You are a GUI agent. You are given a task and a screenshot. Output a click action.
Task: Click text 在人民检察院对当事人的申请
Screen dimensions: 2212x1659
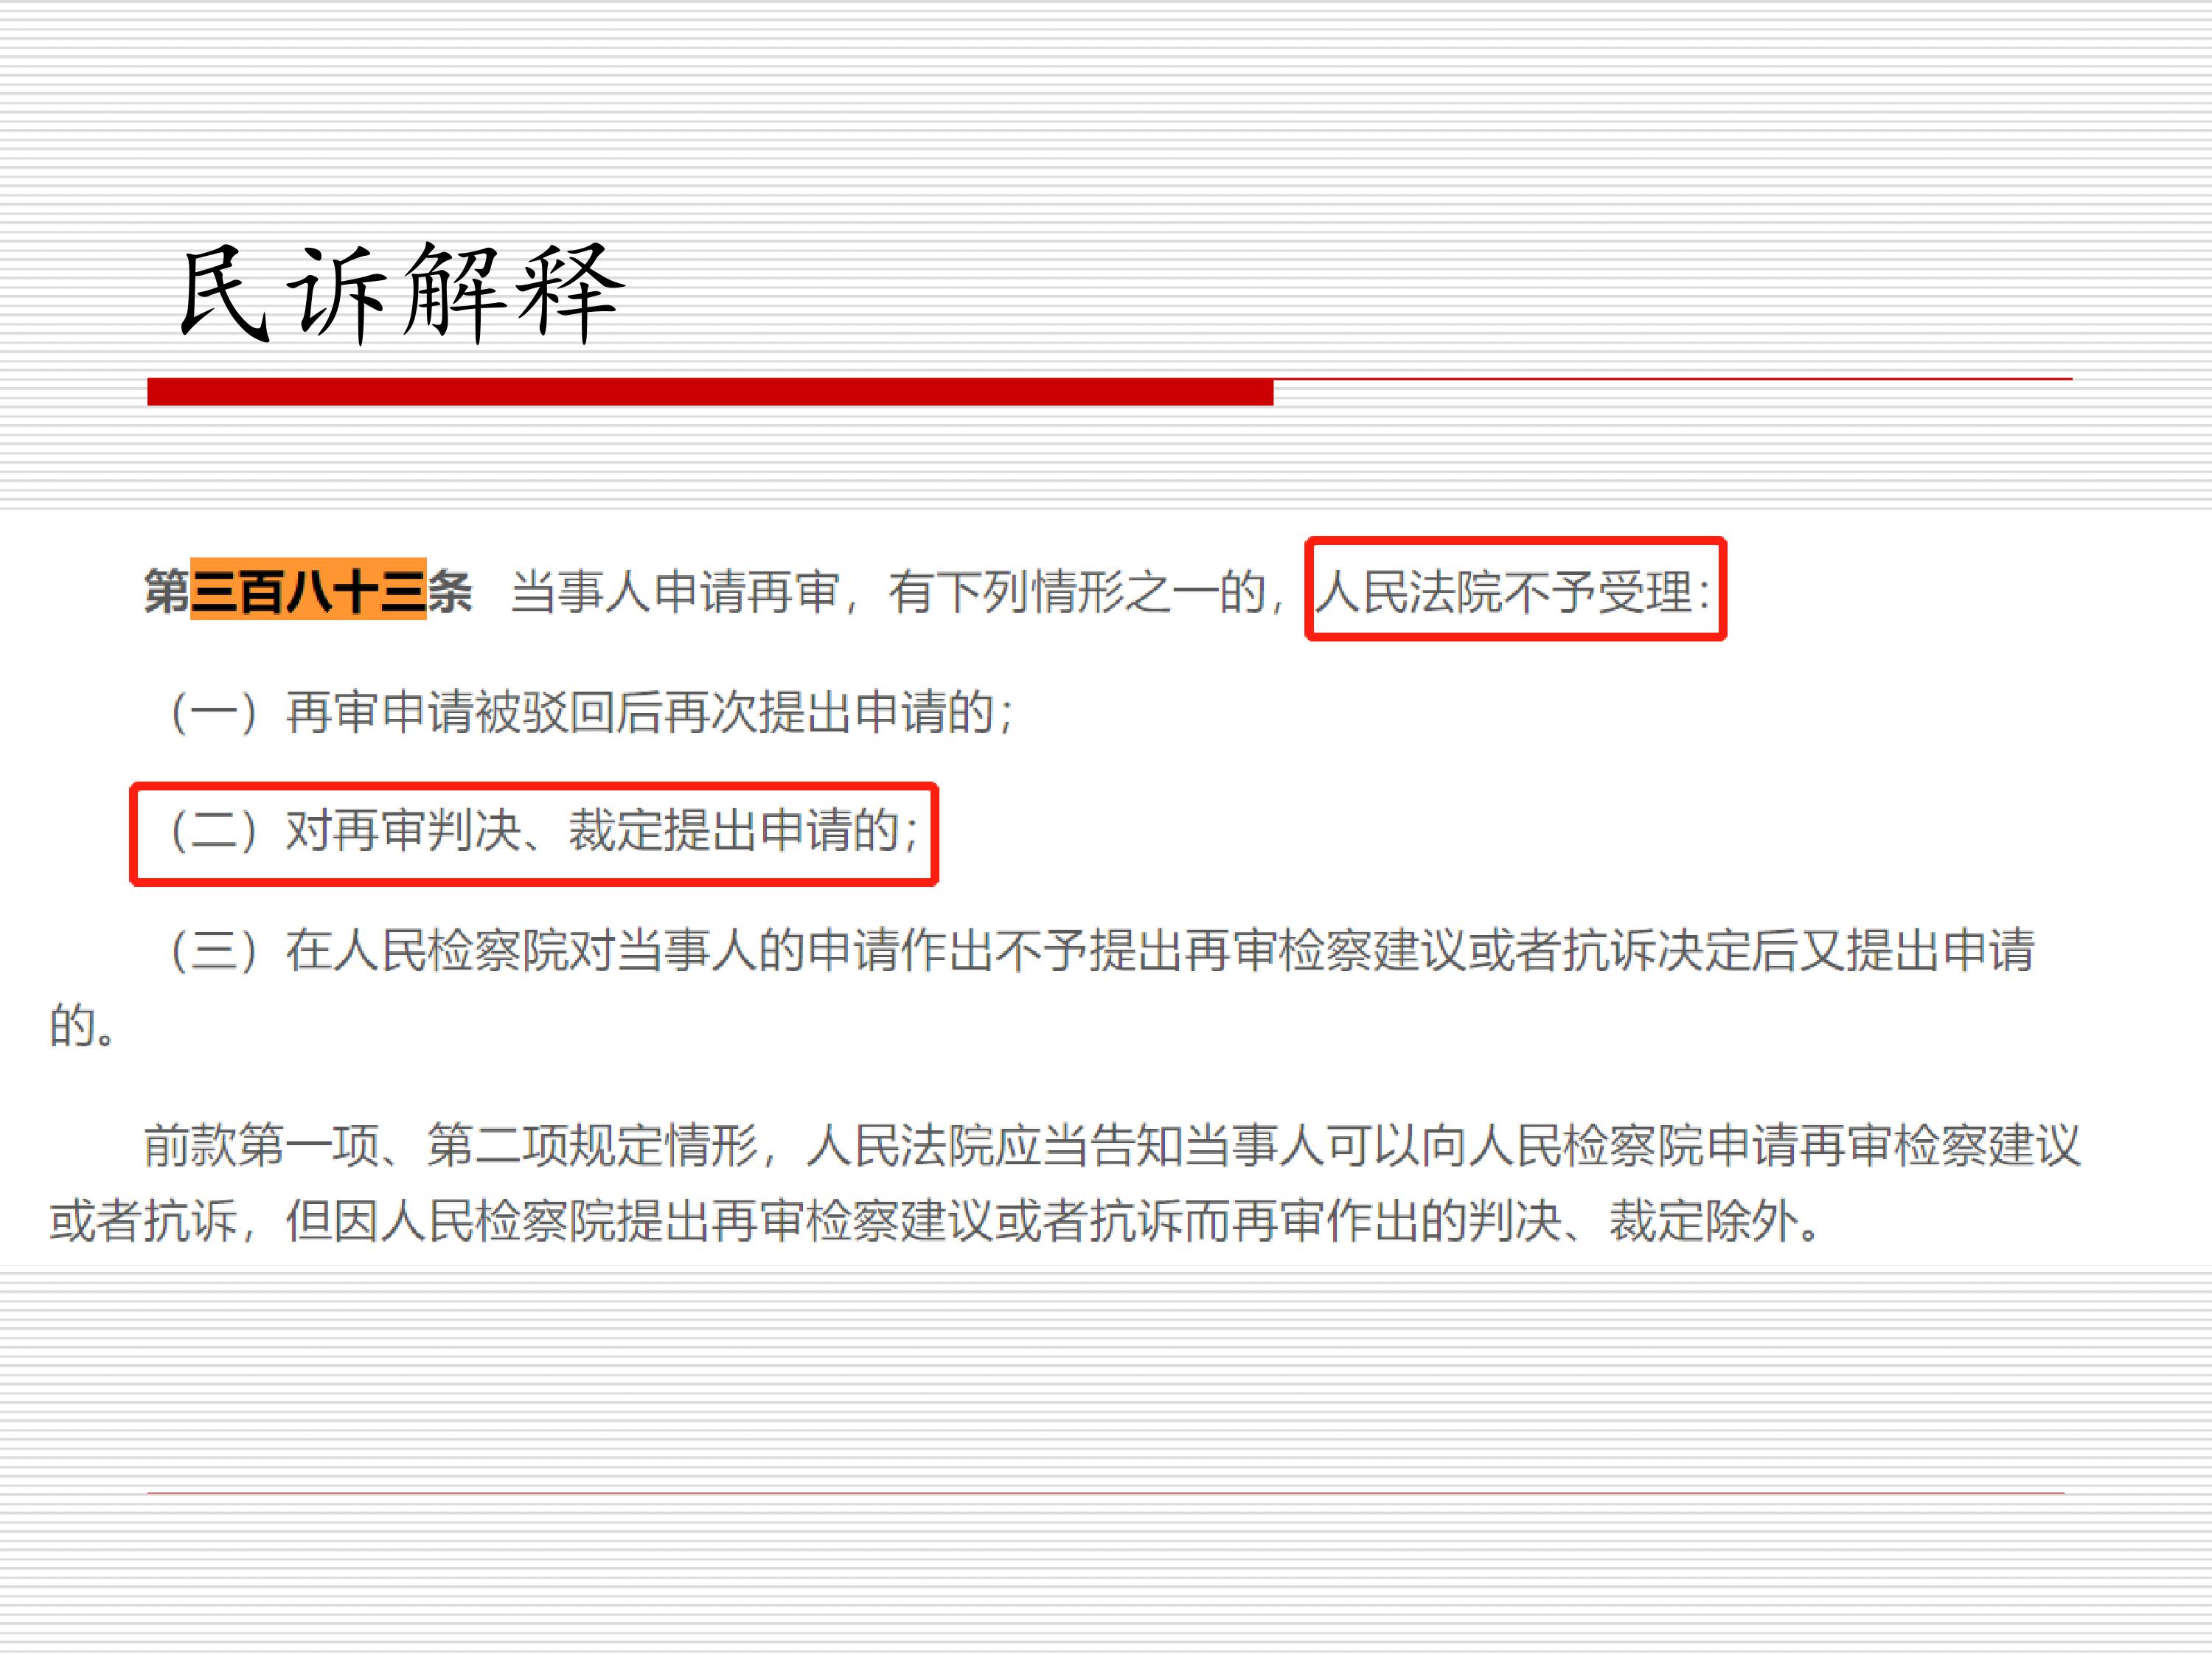click(592, 950)
